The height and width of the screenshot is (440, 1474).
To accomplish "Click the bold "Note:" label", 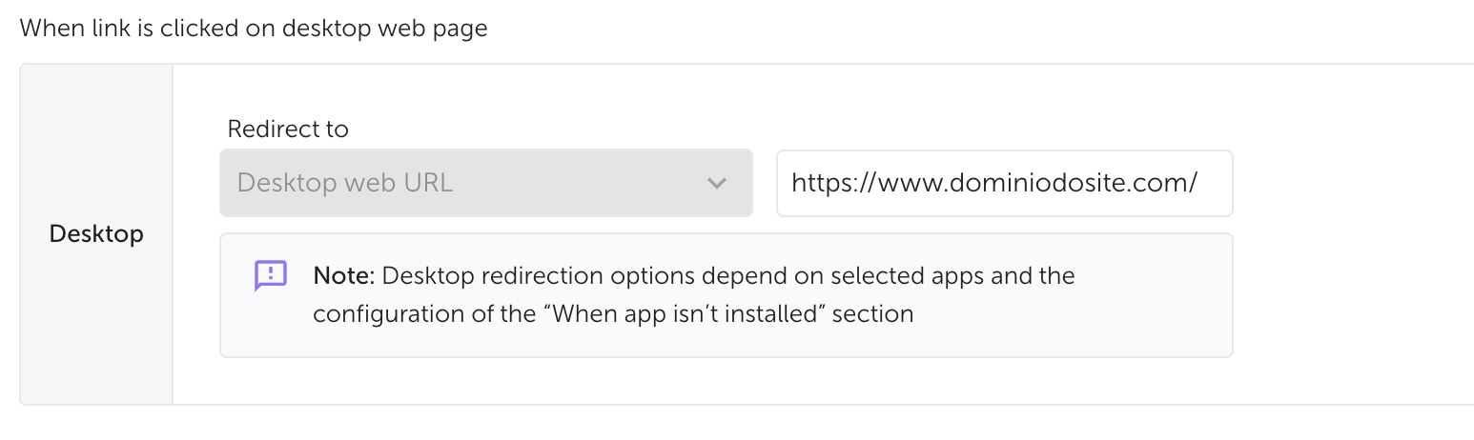I will (344, 276).
